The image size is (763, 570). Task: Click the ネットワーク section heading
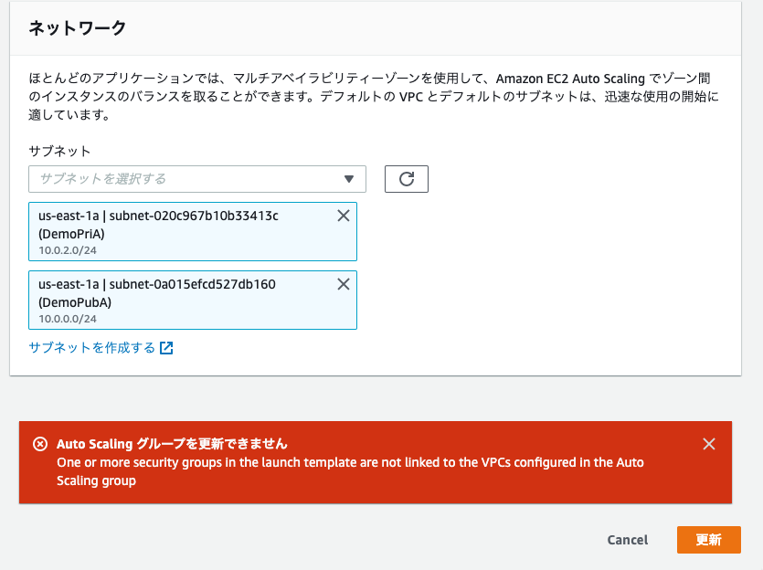[78, 27]
